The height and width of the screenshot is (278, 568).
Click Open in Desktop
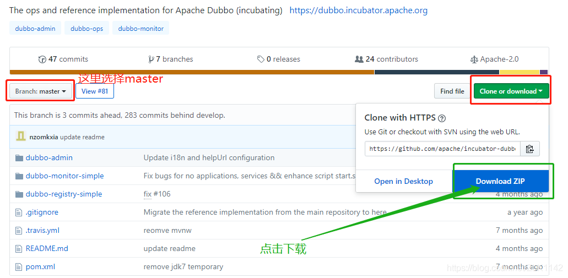(x=403, y=181)
